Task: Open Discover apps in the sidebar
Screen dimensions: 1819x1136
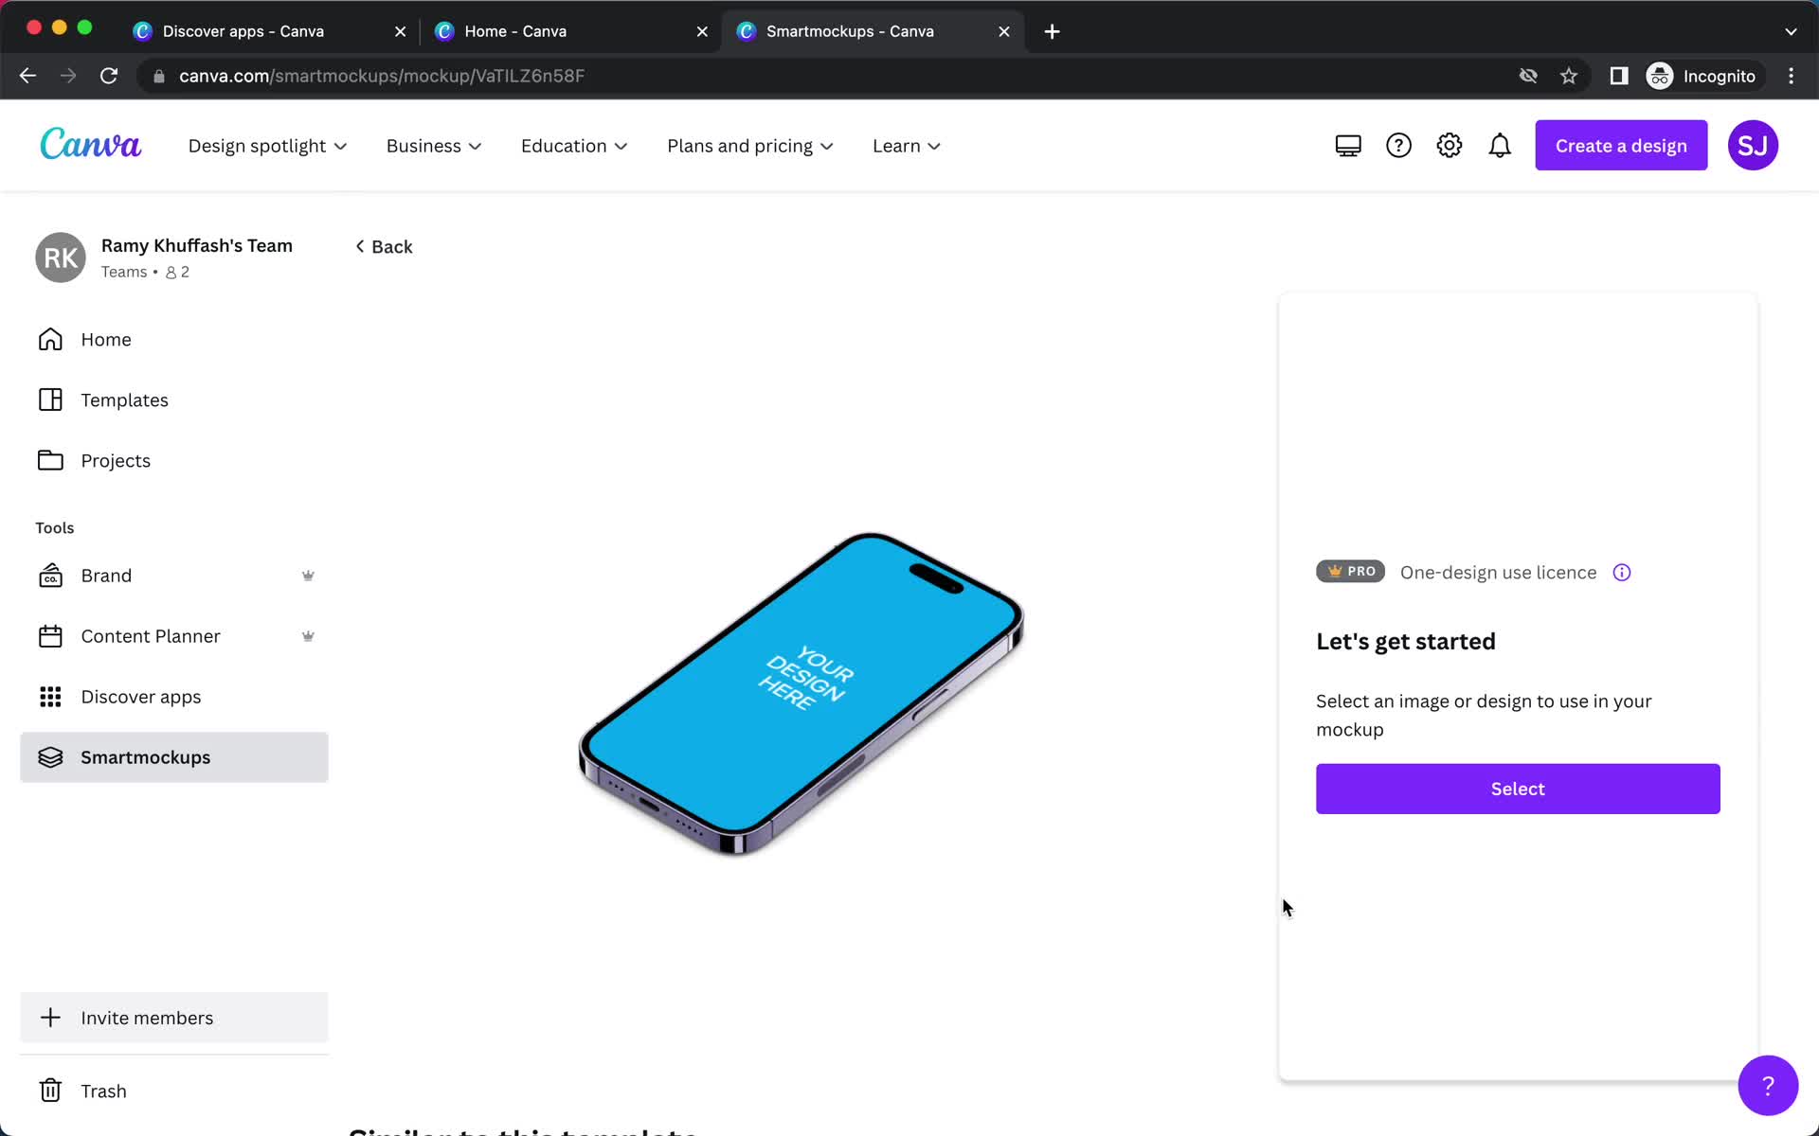Action: pyautogui.click(x=174, y=697)
